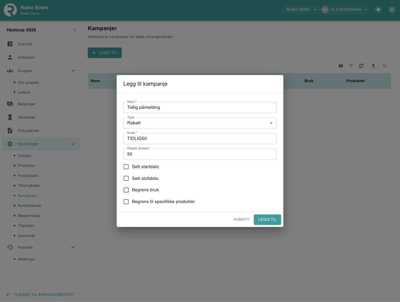Click the Produkter column header
Image resolution: width=400 pixels, height=302 pixels.
(x=356, y=81)
